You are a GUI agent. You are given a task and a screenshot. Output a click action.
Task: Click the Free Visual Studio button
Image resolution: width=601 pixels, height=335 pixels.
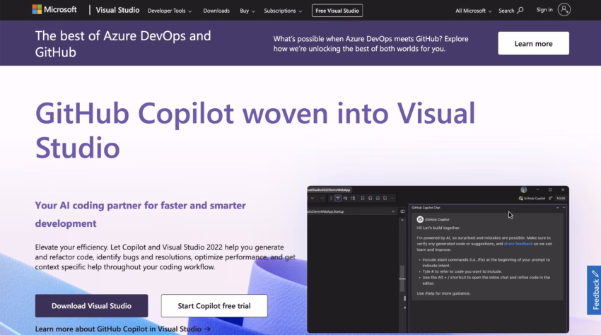tap(337, 11)
